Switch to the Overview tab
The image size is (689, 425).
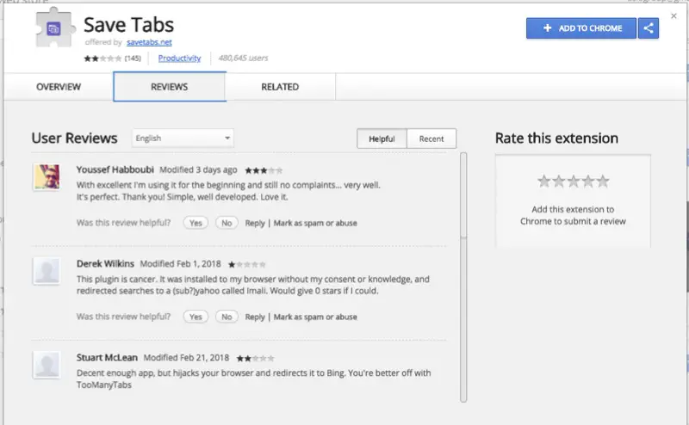pos(59,87)
